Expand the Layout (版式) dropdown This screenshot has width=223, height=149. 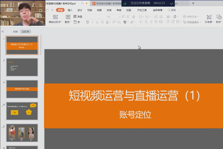click(68, 22)
